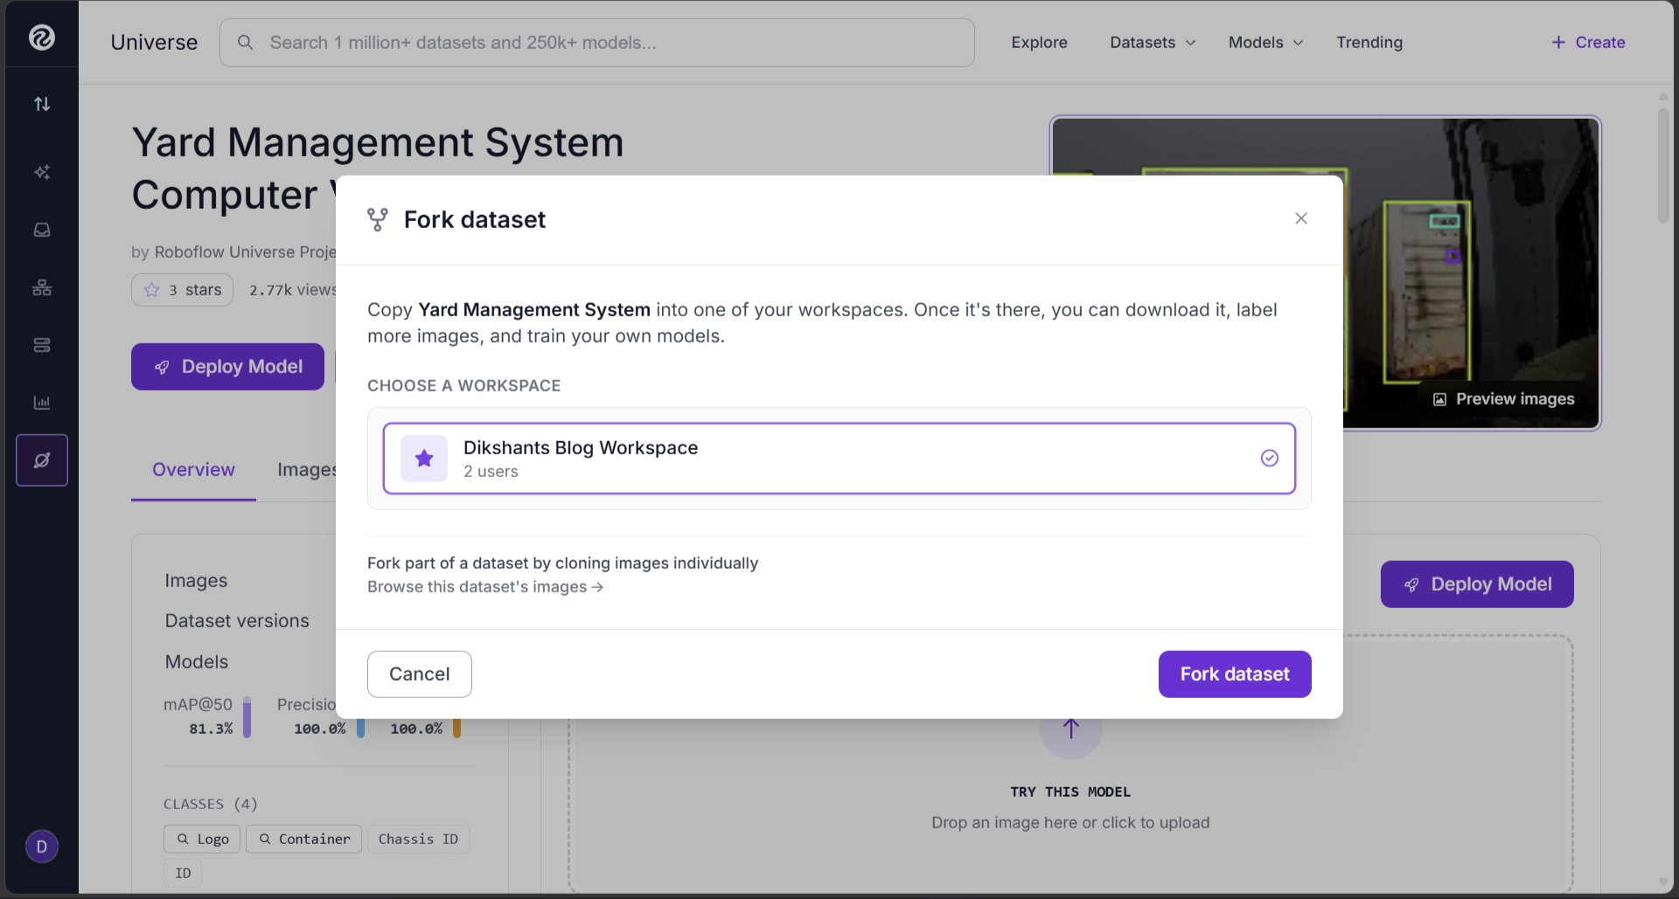Open the stacked server sidebar icon
Viewport: 1679px width, 899px height.
pyautogui.click(x=42, y=345)
